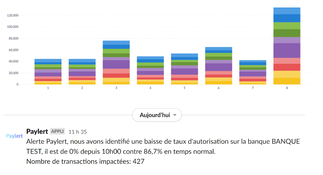The height and width of the screenshot is (175, 323).
Task: Click the x-axis label 4
Action: (150, 88)
